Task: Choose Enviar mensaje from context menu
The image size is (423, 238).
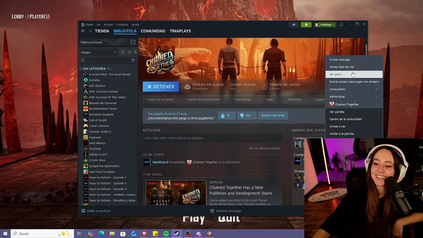Action: tap(354, 59)
